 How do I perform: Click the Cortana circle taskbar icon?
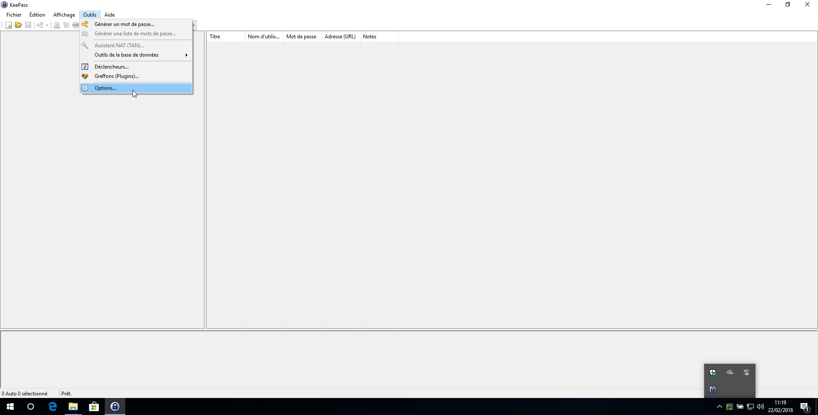(x=31, y=406)
